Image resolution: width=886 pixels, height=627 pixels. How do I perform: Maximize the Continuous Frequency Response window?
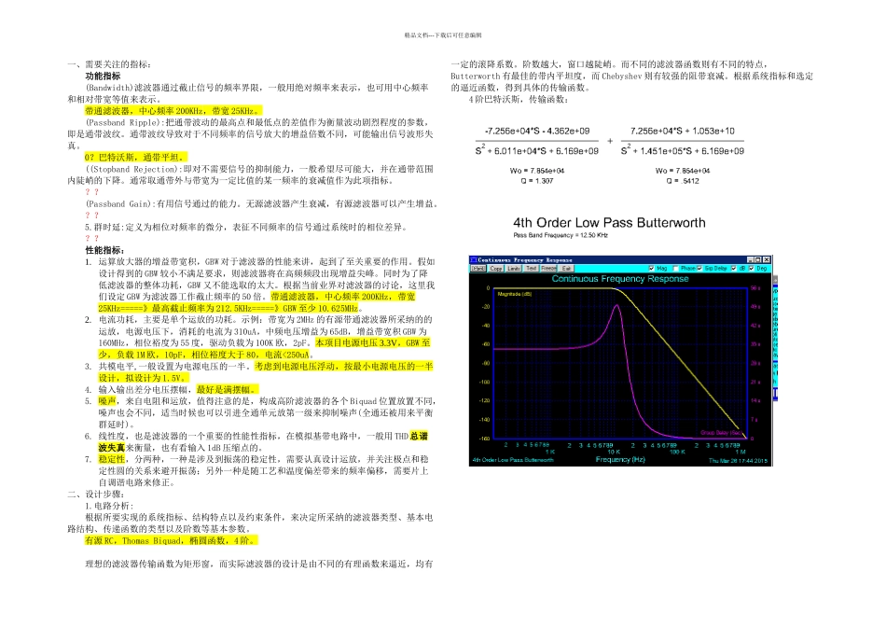pos(757,260)
